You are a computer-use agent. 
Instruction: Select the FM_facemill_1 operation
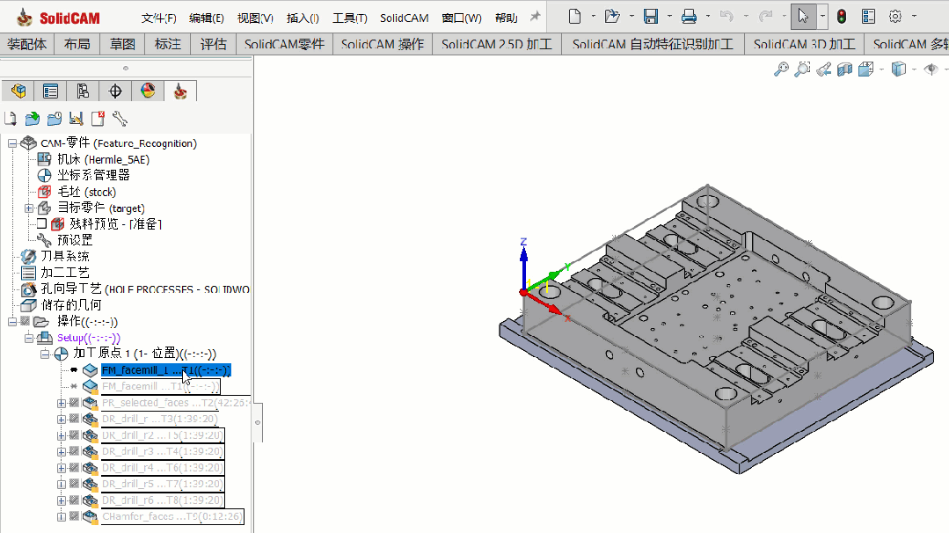[166, 370]
